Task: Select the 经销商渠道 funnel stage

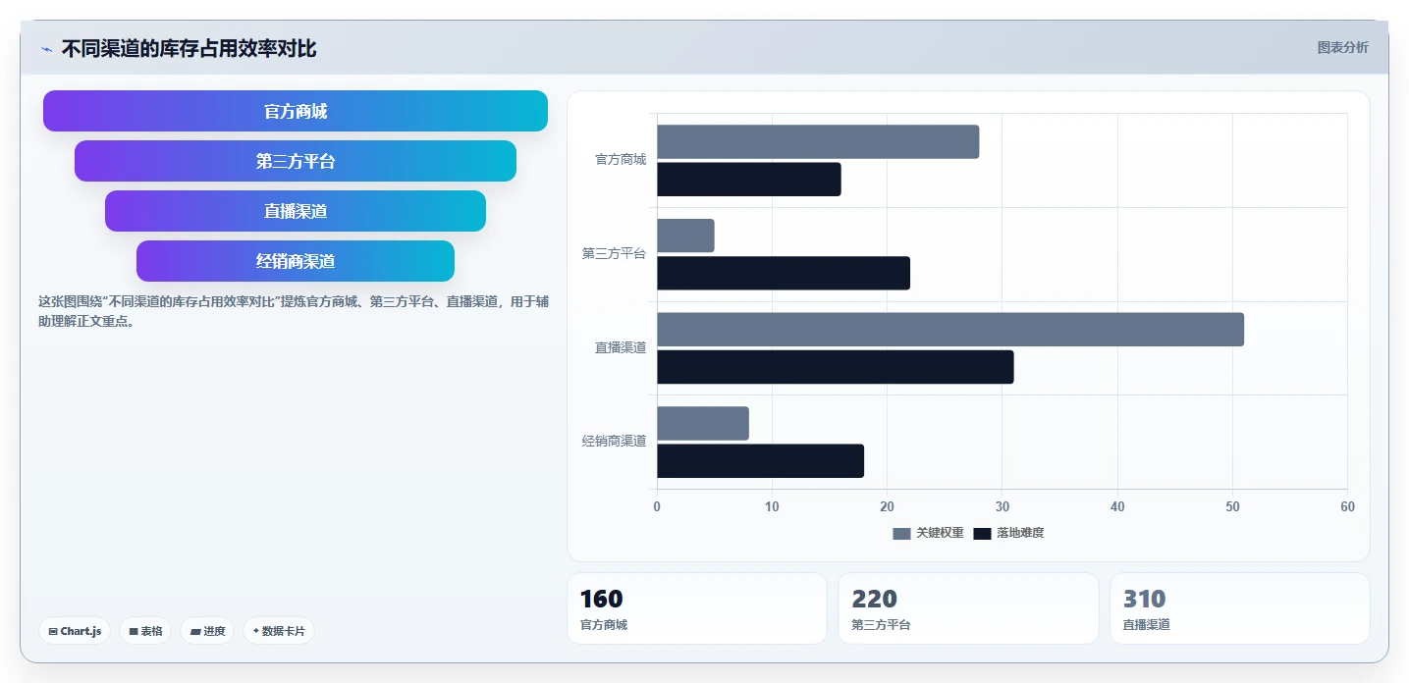Action: 296,261
